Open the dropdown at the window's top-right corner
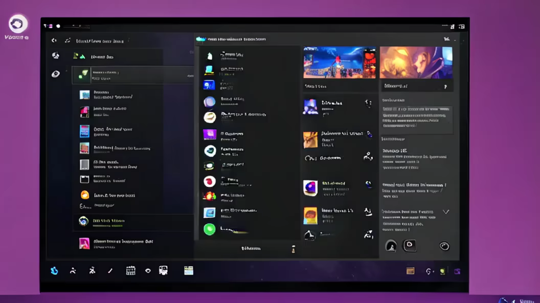540x303 pixels. (446, 39)
